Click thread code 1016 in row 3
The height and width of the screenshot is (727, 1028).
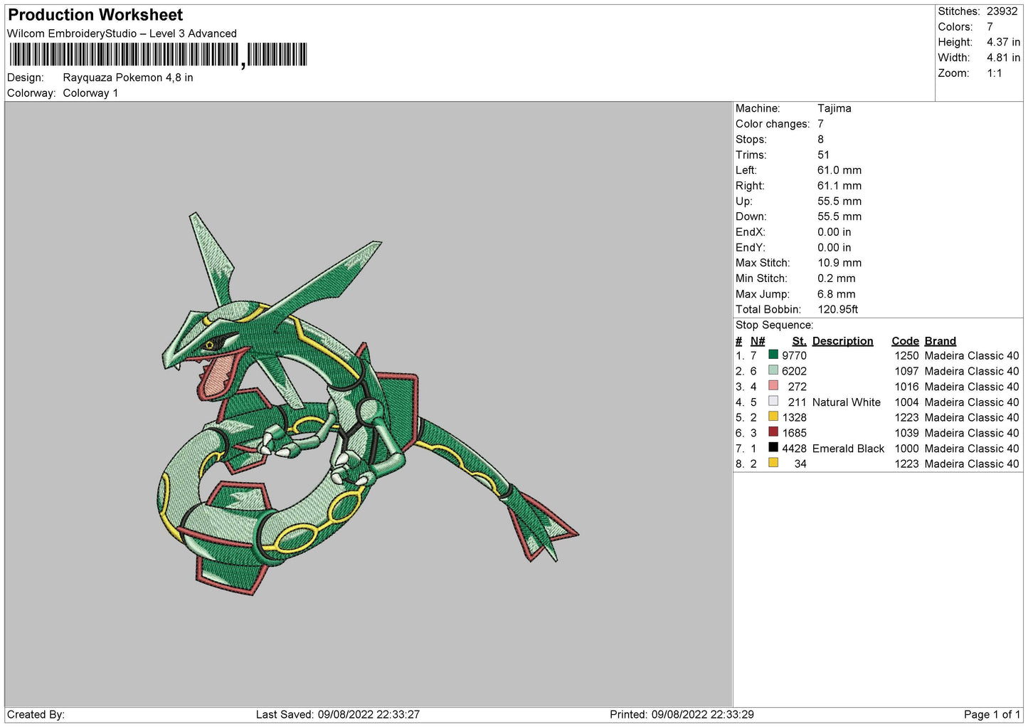tap(906, 387)
